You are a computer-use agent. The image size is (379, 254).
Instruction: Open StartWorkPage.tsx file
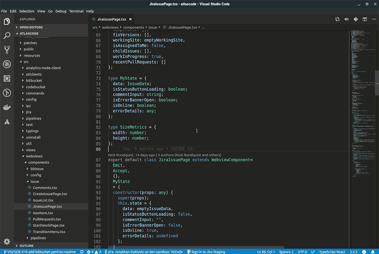coord(51,225)
